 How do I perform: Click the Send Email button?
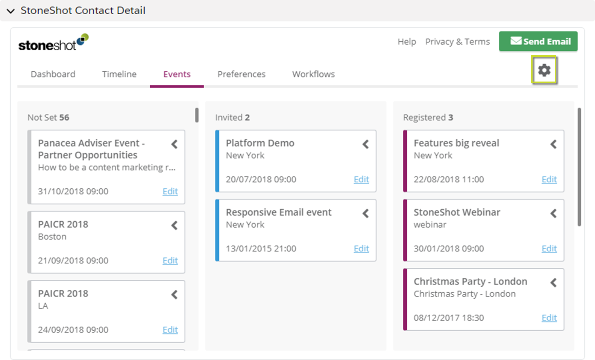538,41
